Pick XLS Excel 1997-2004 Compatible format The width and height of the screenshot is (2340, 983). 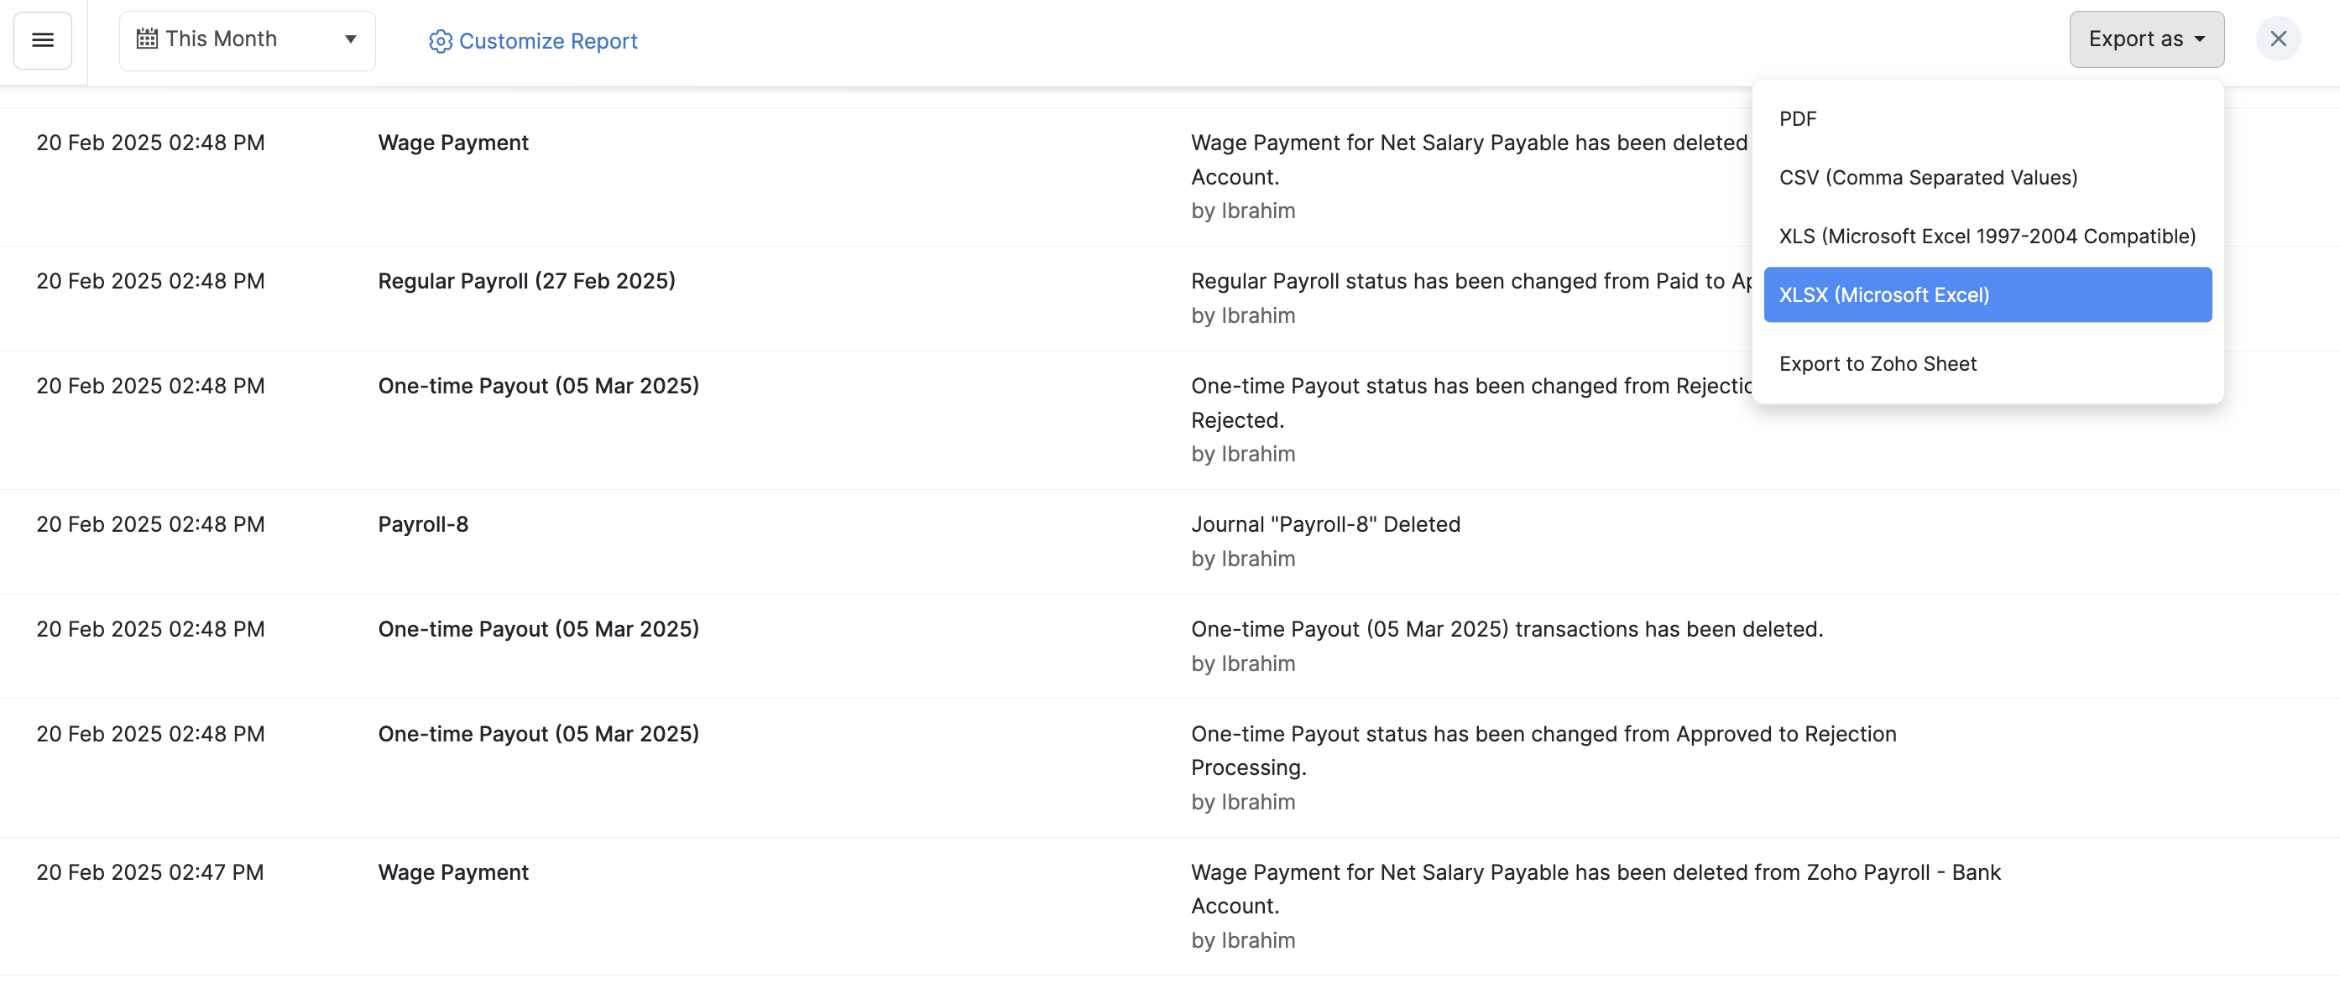[x=1987, y=236]
